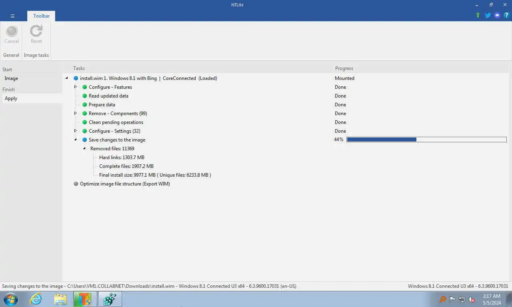Image resolution: width=512 pixels, height=307 pixels.
Task: Select the Hard links: 1303.7 MB row
Action: (122, 157)
